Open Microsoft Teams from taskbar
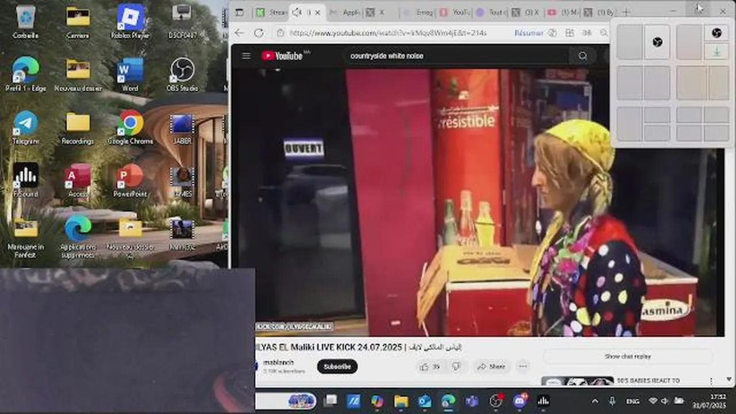736x414 pixels. (x=472, y=401)
